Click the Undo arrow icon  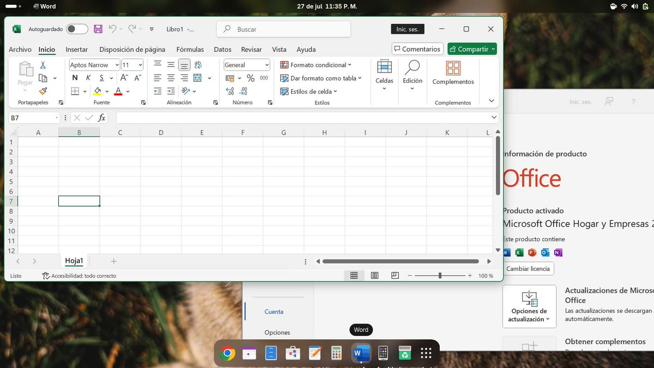(113, 29)
